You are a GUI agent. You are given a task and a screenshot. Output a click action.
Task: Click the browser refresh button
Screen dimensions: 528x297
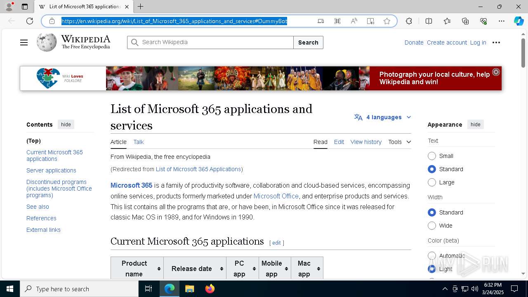click(x=30, y=21)
